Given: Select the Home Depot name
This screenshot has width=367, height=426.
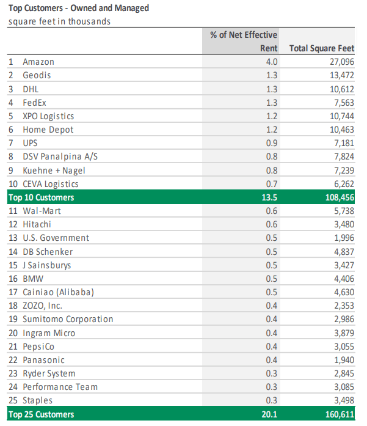Looking at the screenshot, I should click(48, 130).
